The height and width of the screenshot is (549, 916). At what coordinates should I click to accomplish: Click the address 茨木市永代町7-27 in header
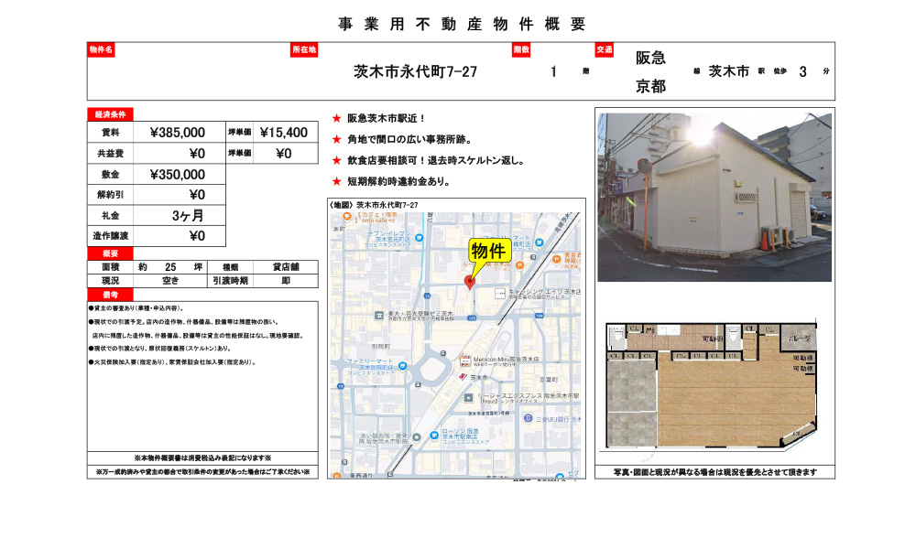[415, 72]
